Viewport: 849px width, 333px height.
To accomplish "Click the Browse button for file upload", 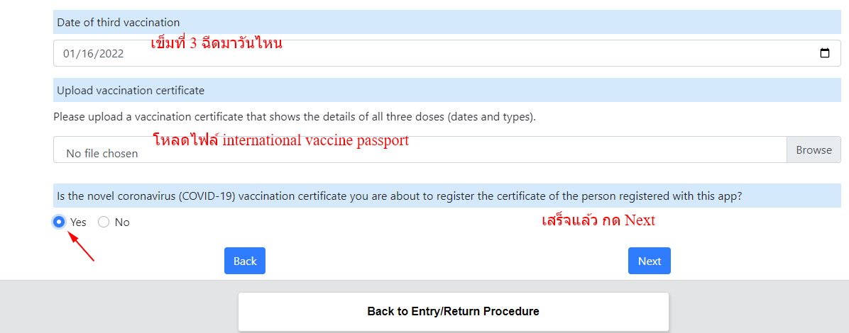I will (x=814, y=149).
